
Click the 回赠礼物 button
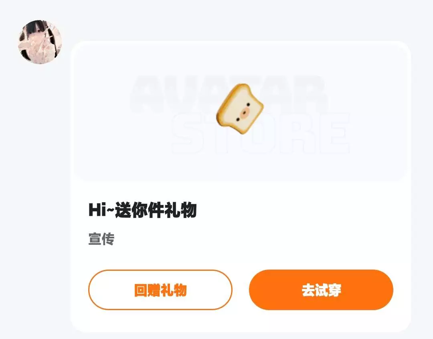(x=160, y=290)
